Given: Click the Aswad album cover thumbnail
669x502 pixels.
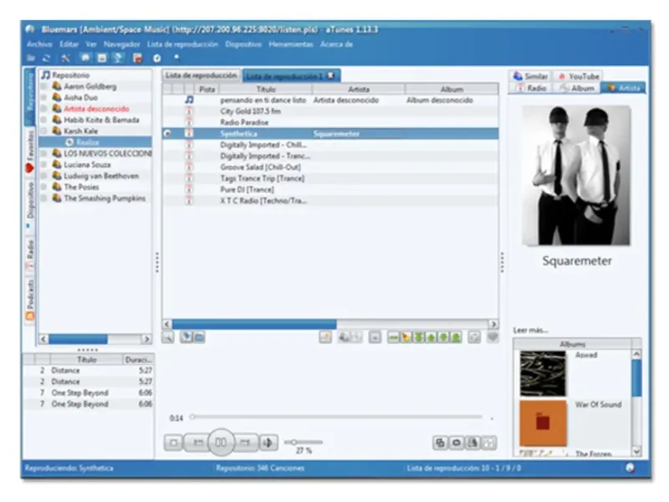Looking at the screenshot, I should click(x=543, y=373).
